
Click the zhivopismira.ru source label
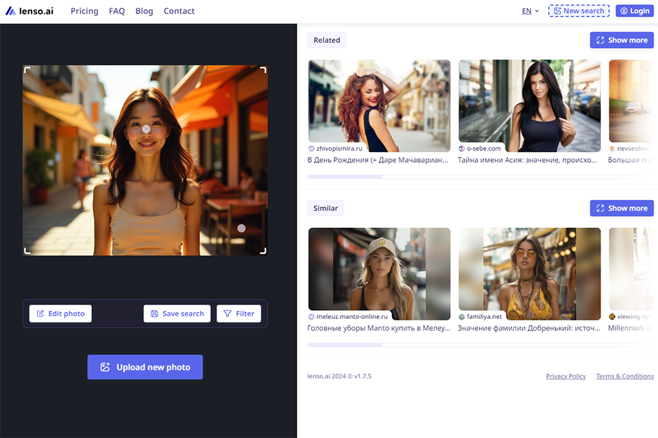pos(336,149)
